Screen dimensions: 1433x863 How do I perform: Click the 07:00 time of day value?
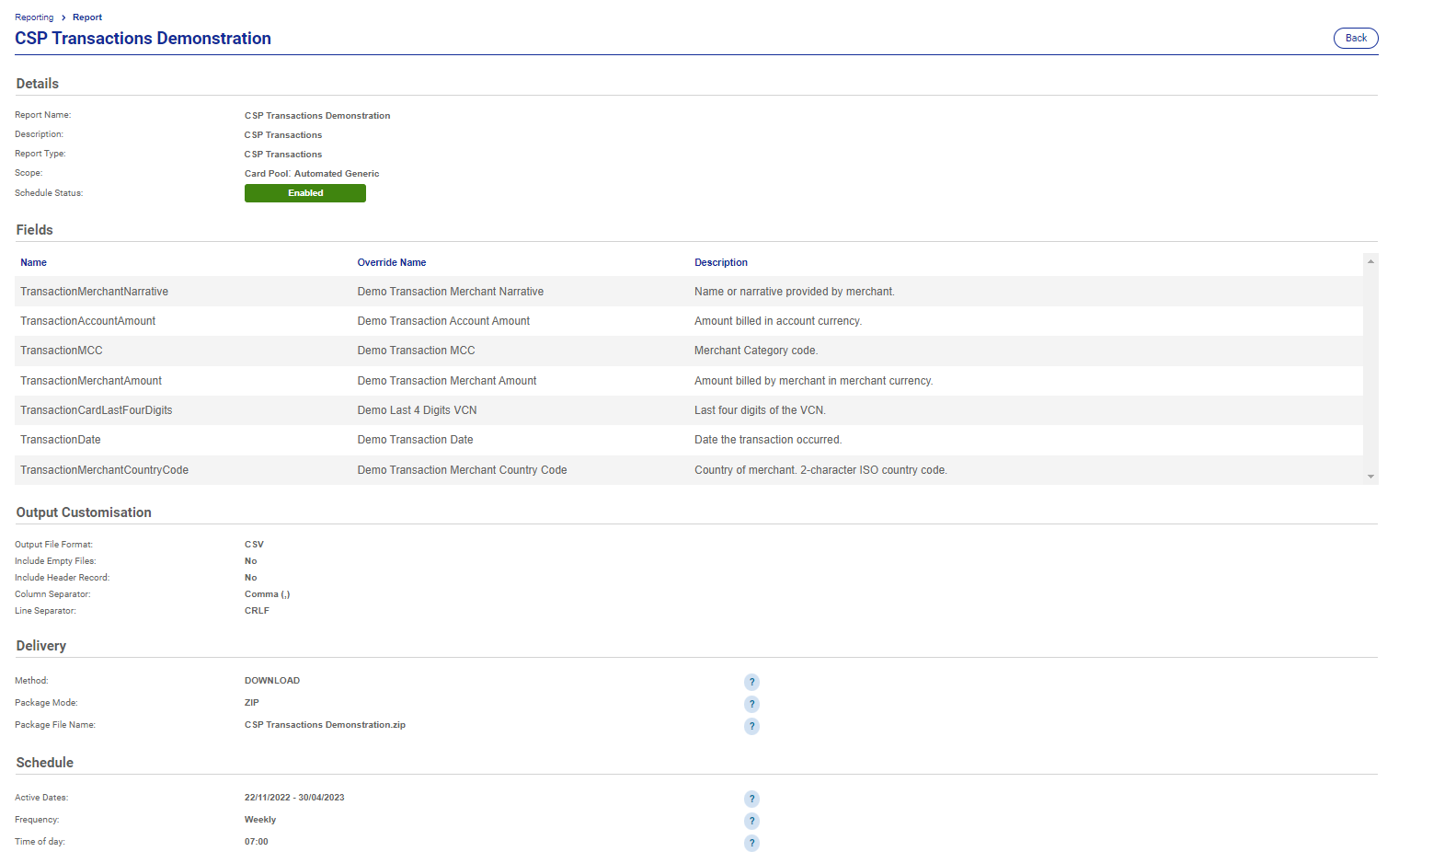[x=257, y=842]
